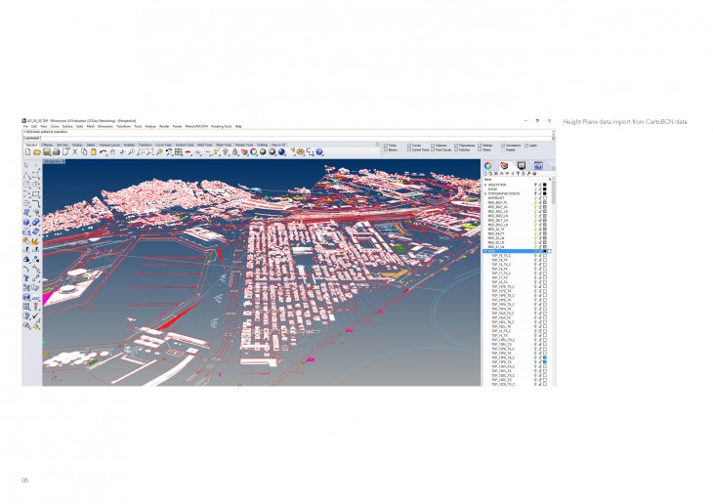Open the Surface menu

(x=67, y=126)
